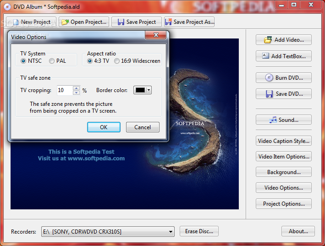Select the Softpedia Test text box
This screenshot has height=246, width=325.
pyautogui.click(x=81, y=155)
